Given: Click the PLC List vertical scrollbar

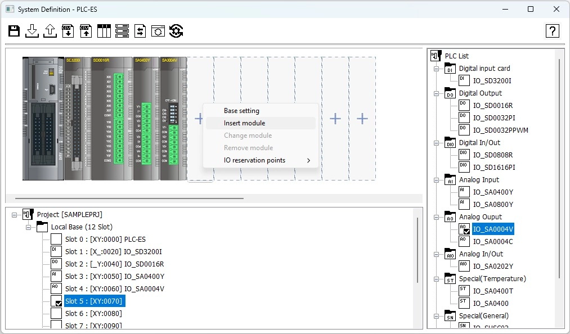Looking at the screenshot, I should pyautogui.click(x=559, y=169).
